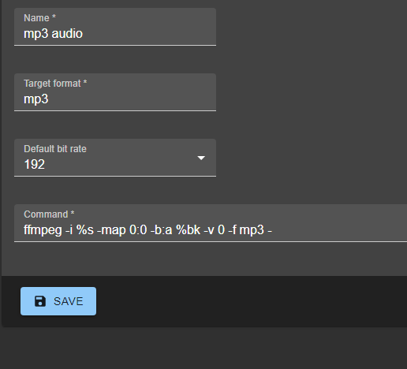This screenshot has height=369, width=407.
Task: Click the Name field containing mp3 audio
Action: [x=115, y=27]
